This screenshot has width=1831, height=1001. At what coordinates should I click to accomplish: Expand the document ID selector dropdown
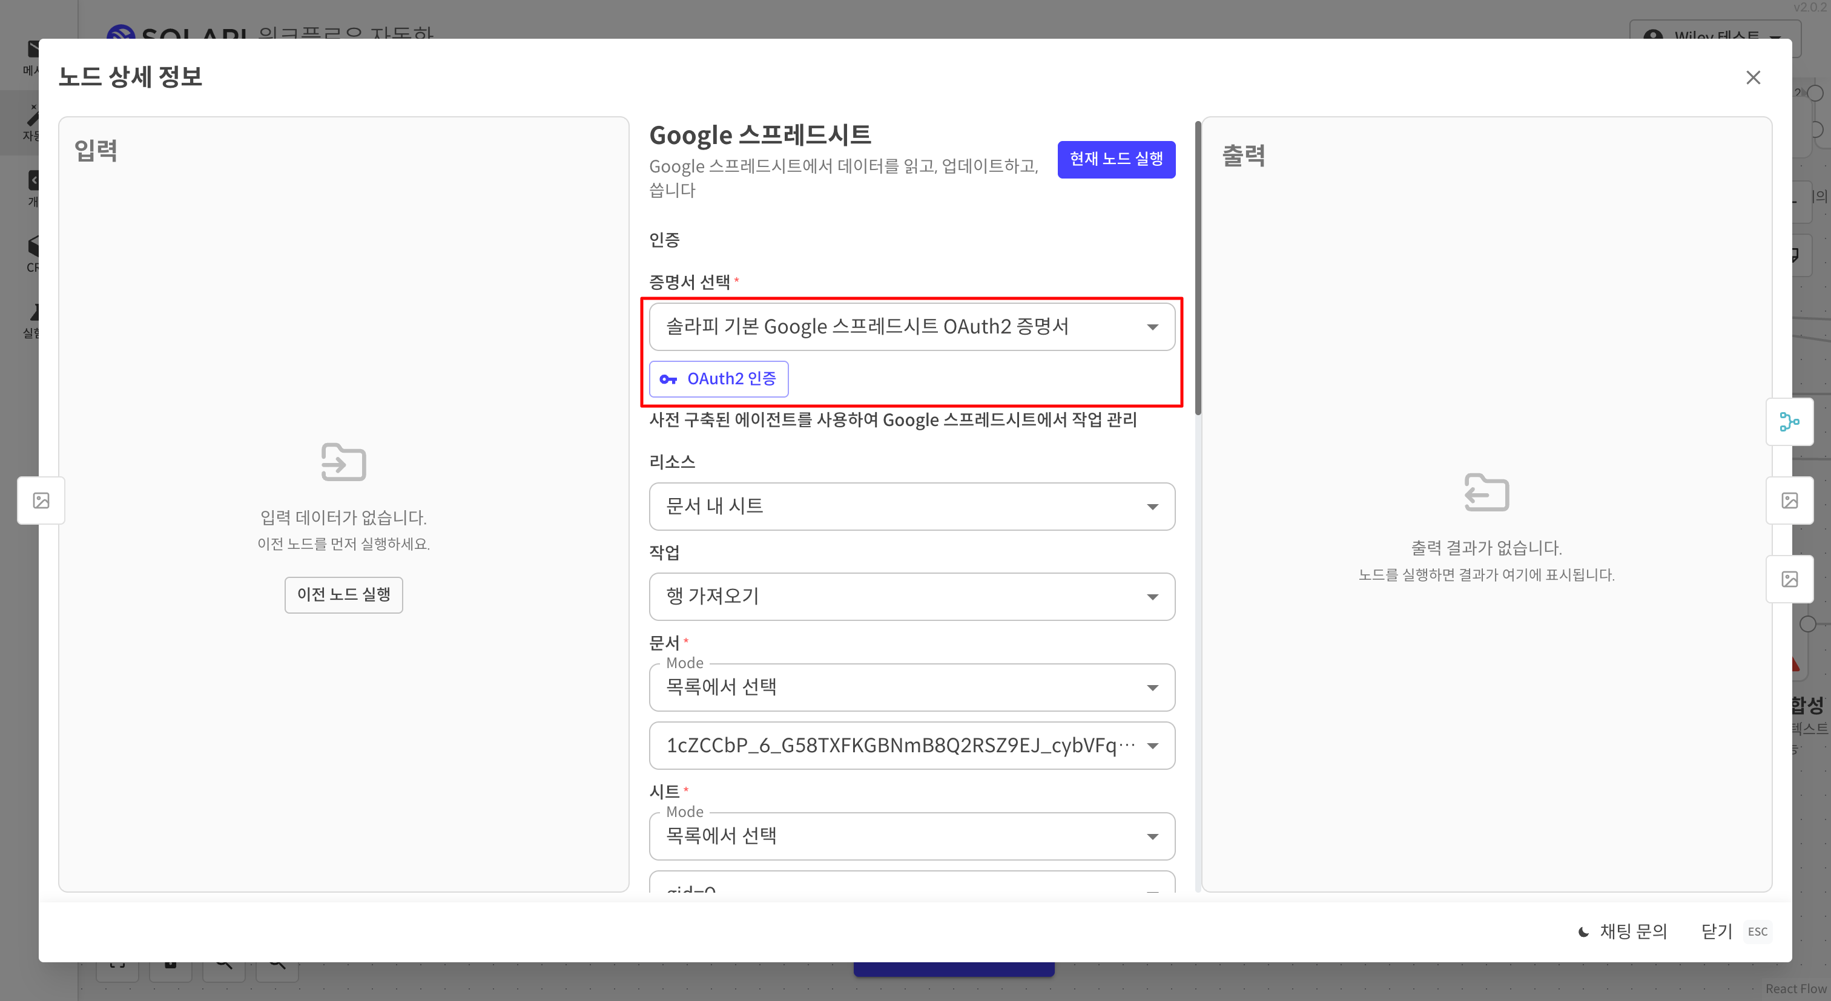click(911, 745)
